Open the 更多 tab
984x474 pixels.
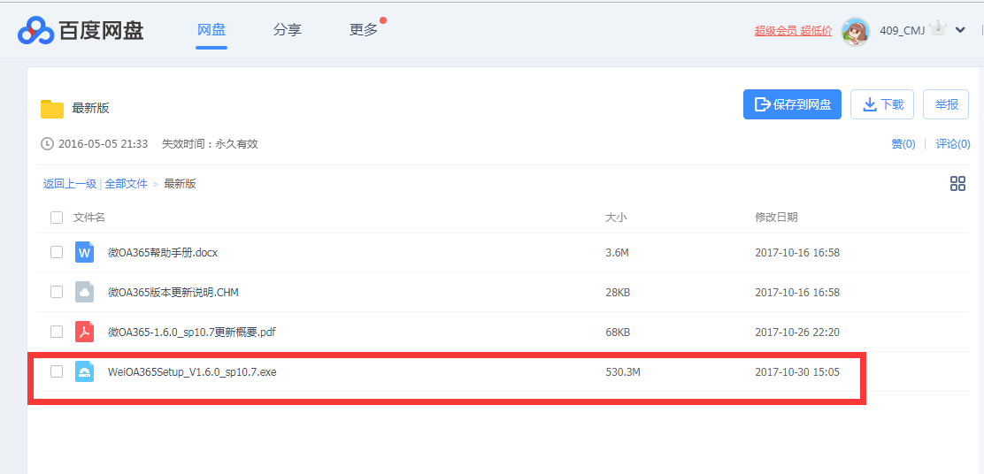tap(364, 29)
